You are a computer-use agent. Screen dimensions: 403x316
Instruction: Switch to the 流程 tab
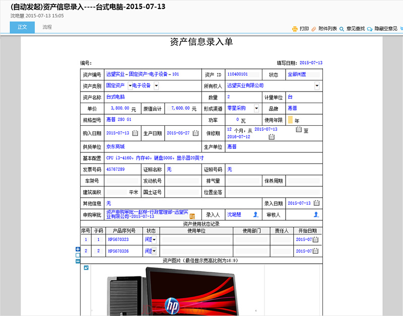pos(47,27)
